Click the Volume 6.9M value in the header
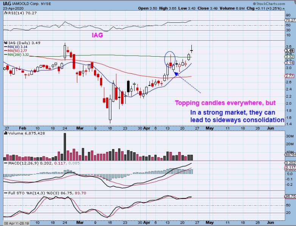This screenshot has height=226, width=296. [232, 8]
